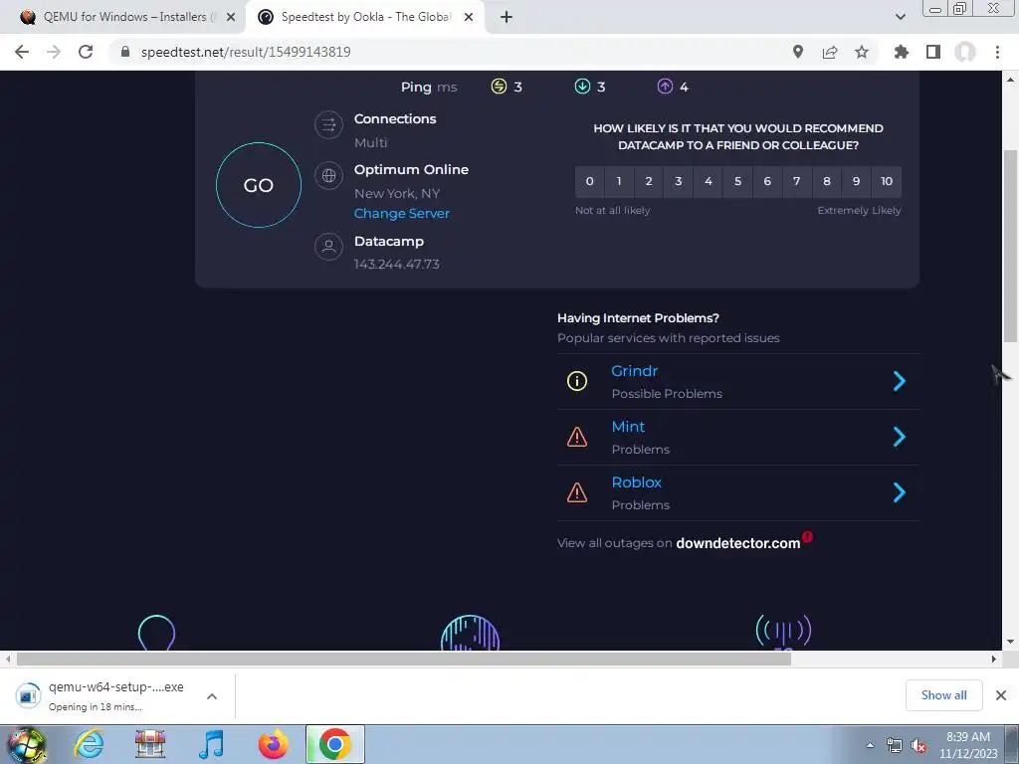The width and height of the screenshot is (1019, 764).
Task: Close the downloads bar
Action: coord(1001,695)
